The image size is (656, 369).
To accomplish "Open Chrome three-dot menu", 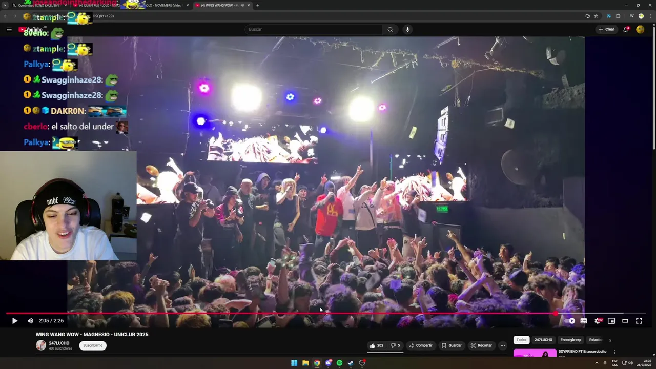I will click(650, 16).
